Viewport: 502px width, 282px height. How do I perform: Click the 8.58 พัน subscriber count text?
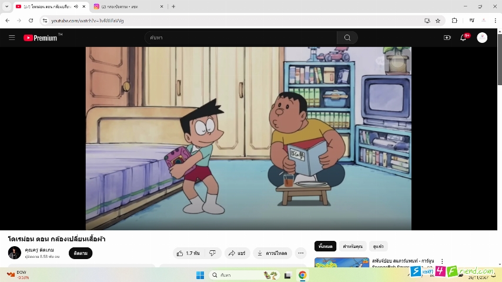coord(42,257)
